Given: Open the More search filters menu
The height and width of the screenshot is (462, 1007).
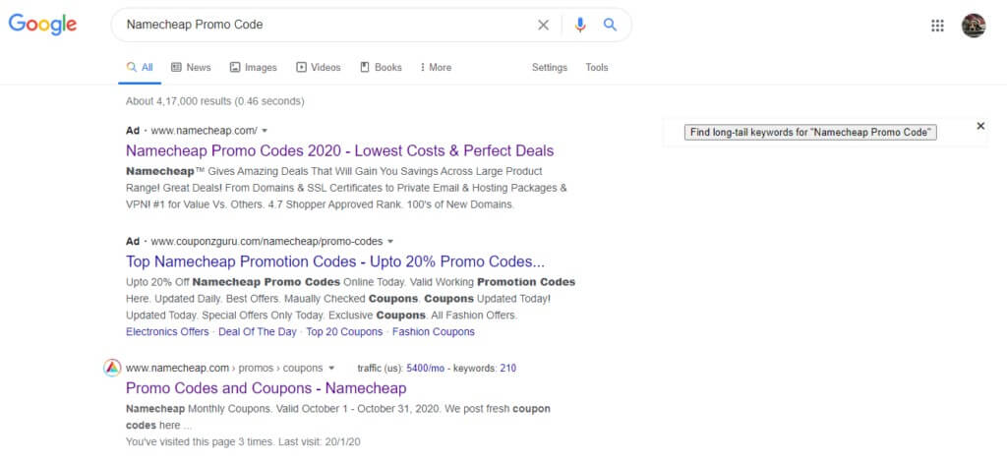Looking at the screenshot, I should coord(436,68).
